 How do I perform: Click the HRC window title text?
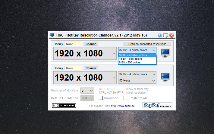point(102,35)
